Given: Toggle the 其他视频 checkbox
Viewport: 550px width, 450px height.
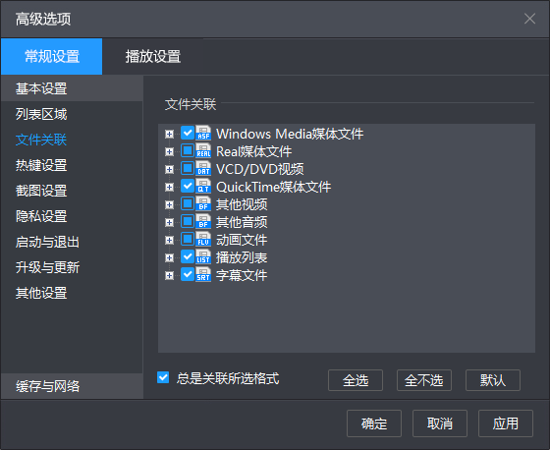Looking at the screenshot, I should click(188, 203).
